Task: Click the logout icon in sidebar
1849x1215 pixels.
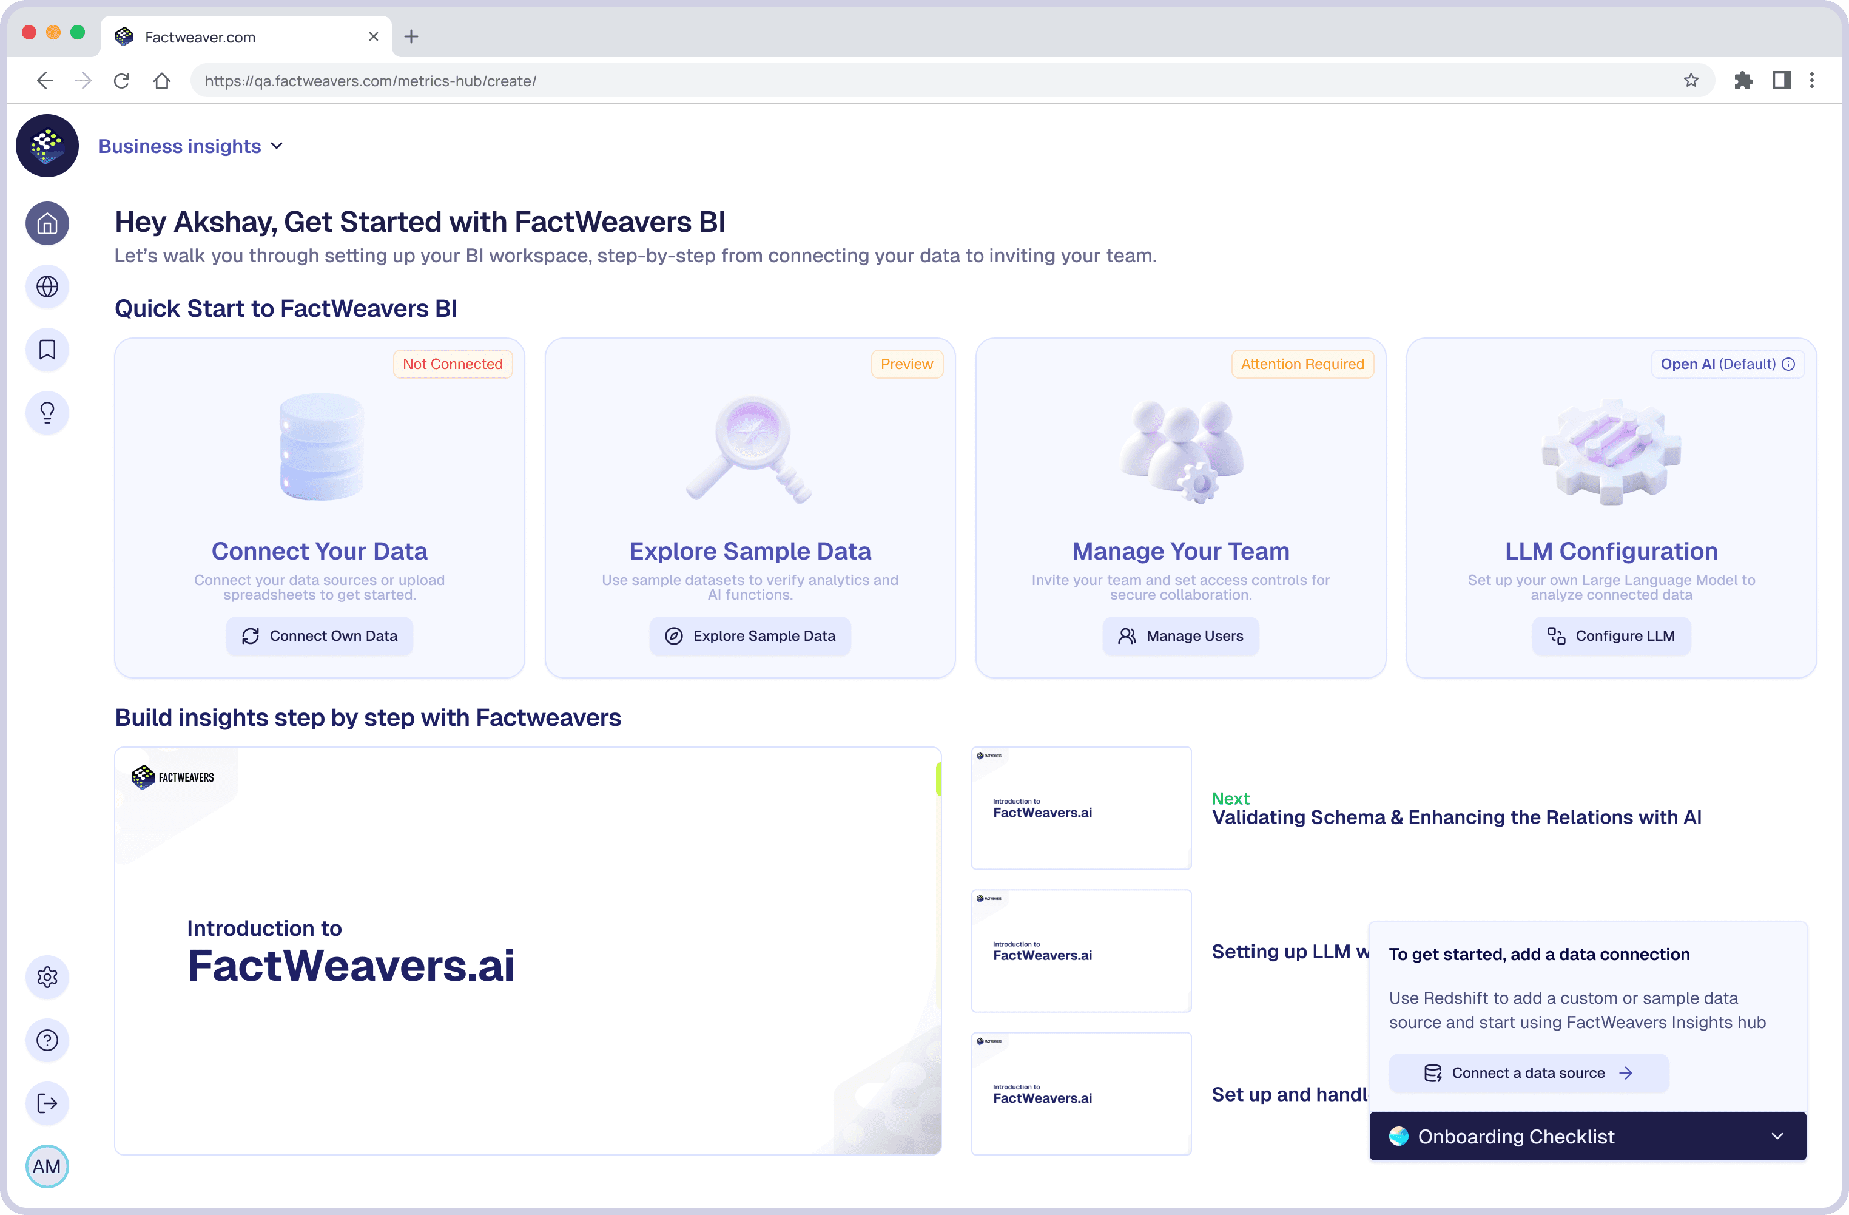Action: pos(47,1103)
